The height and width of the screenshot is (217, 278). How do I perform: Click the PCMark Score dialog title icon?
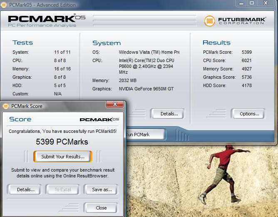click(6, 106)
